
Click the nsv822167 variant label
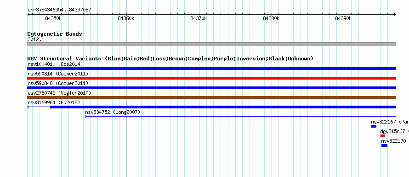tap(390, 122)
